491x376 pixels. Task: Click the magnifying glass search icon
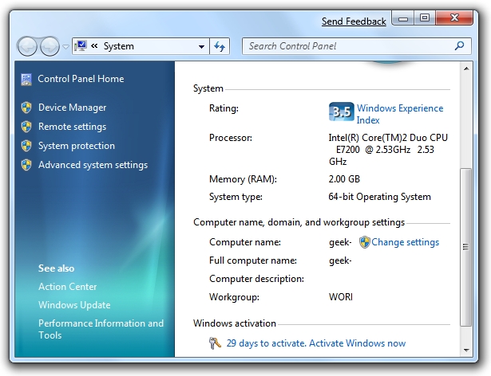pyautogui.click(x=459, y=46)
